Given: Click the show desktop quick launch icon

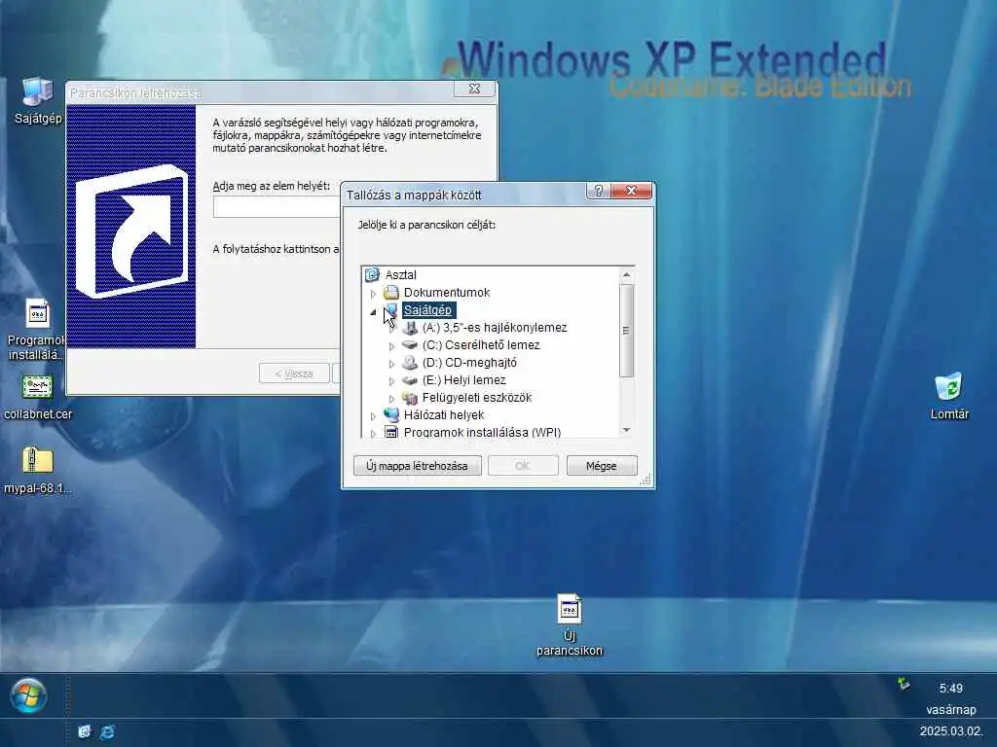Looking at the screenshot, I should pyautogui.click(x=84, y=731).
